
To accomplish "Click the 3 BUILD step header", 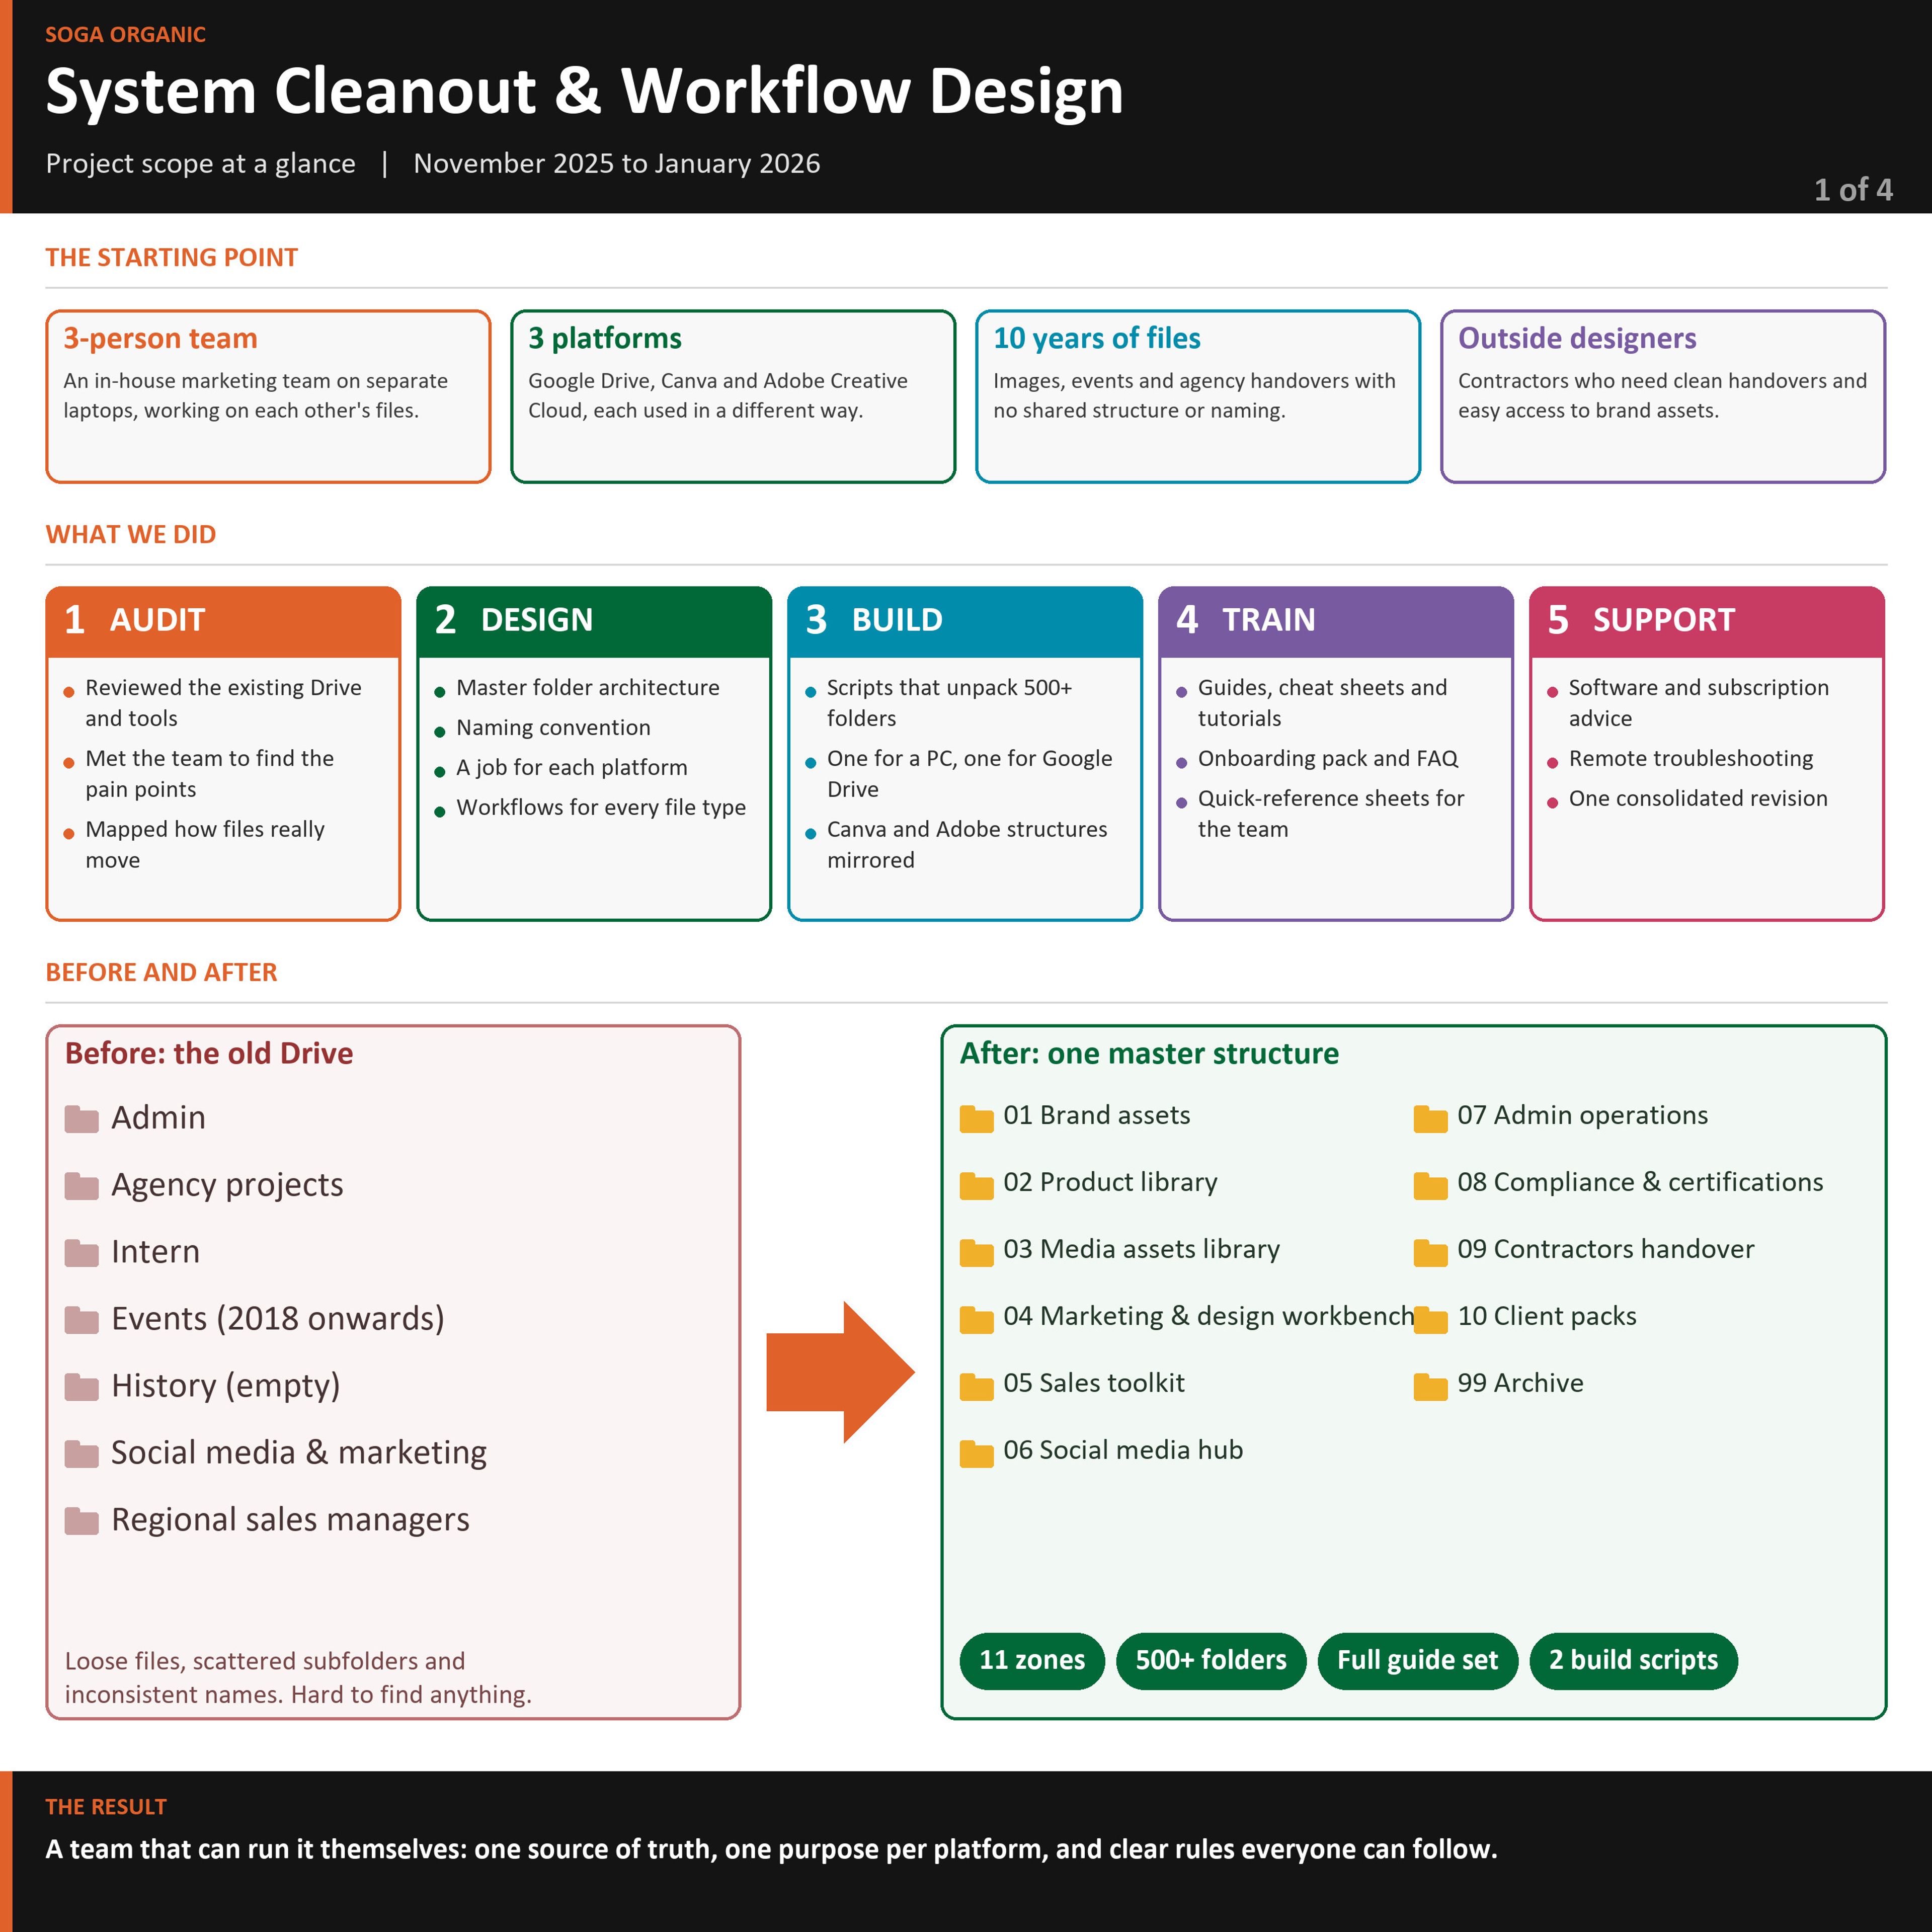I will [x=965, y=621].
